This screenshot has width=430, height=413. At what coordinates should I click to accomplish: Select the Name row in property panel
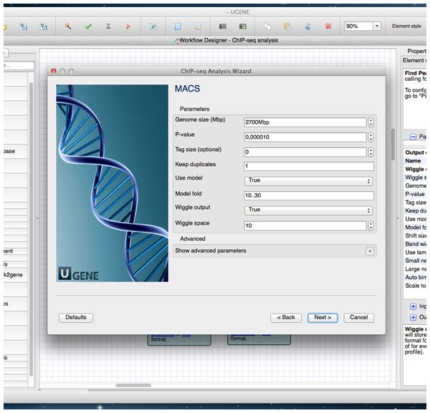point(415,161)
